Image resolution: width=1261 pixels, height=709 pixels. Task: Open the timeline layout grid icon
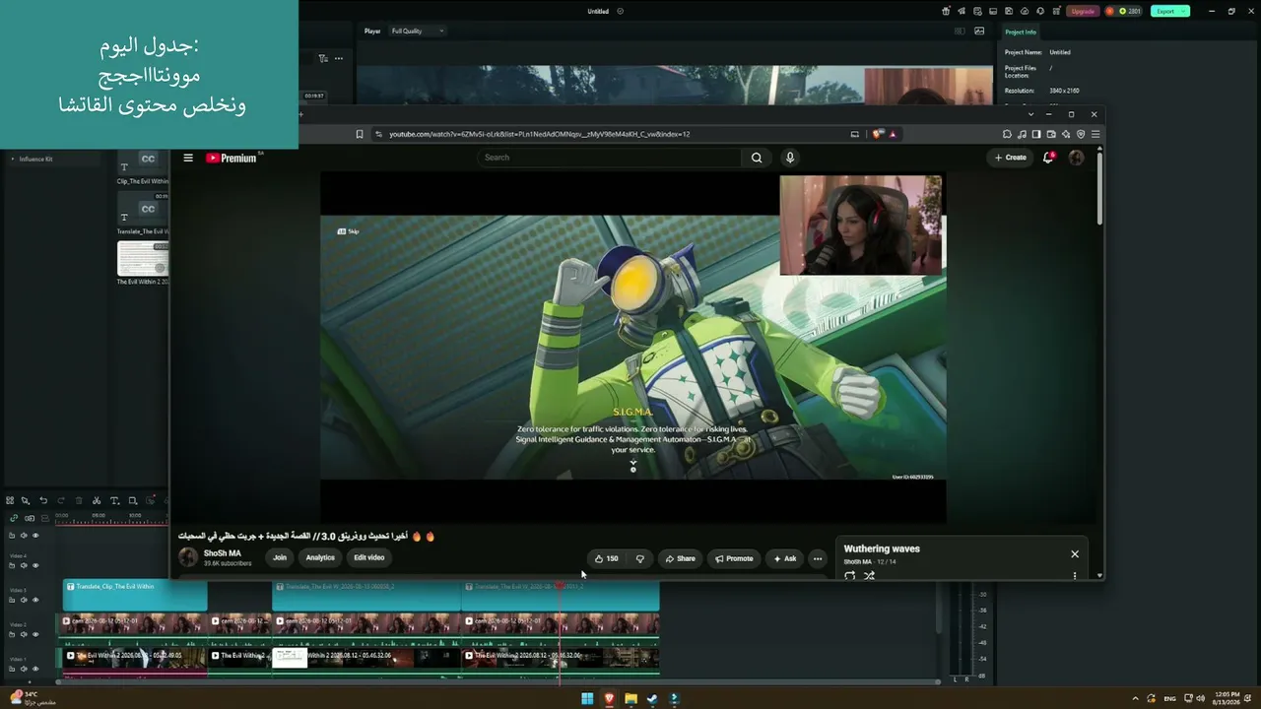10,500
